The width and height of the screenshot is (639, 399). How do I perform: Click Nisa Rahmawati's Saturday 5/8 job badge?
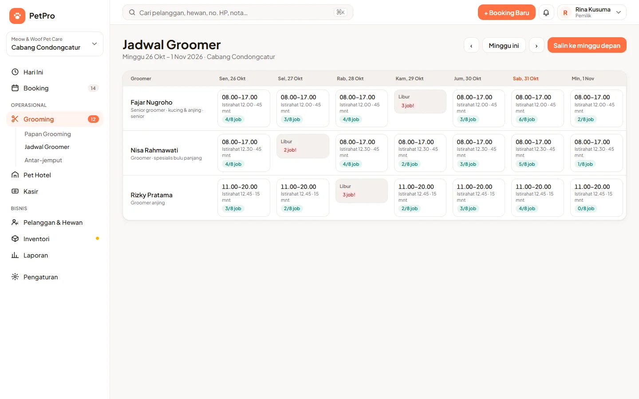click(527, 164)
